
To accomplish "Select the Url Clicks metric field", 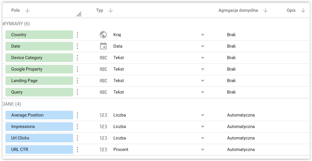I will (x=39, y=138).
